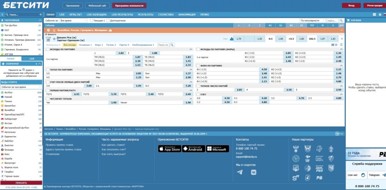Viewport: 386px width, 190px height.
Task: Add Динамо Мск match to favorites star
Action: coord(54,38)
